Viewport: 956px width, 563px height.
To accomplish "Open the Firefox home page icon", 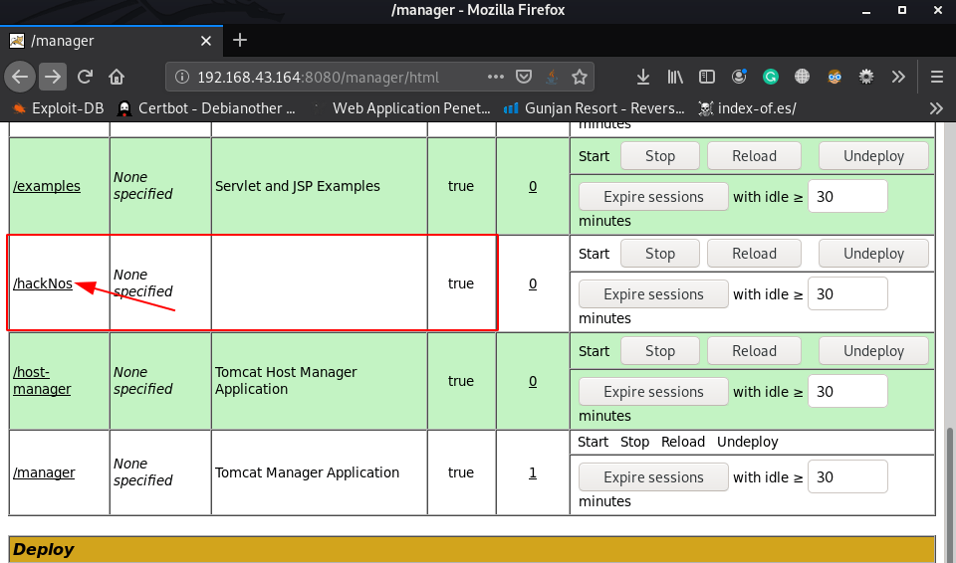I will click(x=117, y=77).
